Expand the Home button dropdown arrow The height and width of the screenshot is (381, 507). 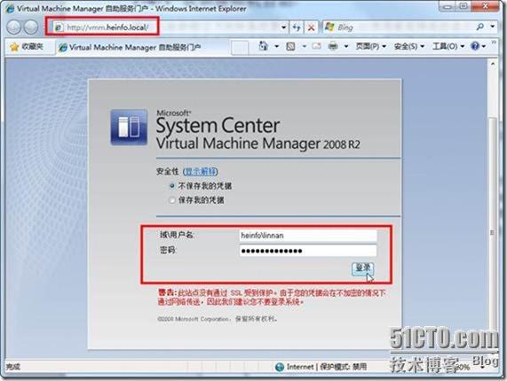(x=277, y=46)
